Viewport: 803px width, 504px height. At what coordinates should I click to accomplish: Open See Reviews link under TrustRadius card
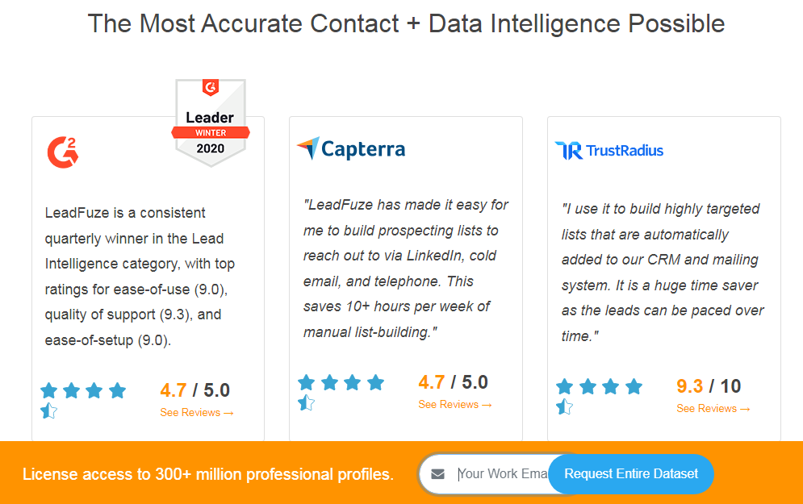(713, 408)
